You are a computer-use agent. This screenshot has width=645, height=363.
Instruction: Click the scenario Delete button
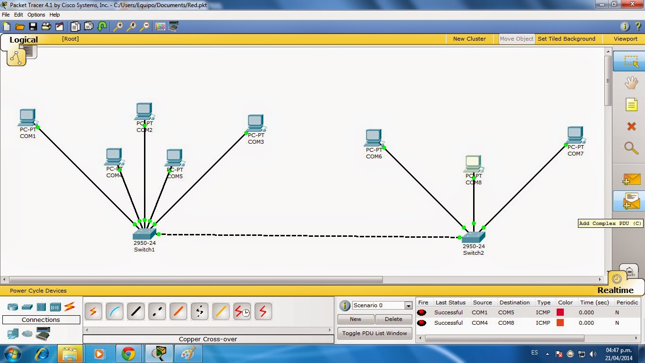[x=393, y=319]
